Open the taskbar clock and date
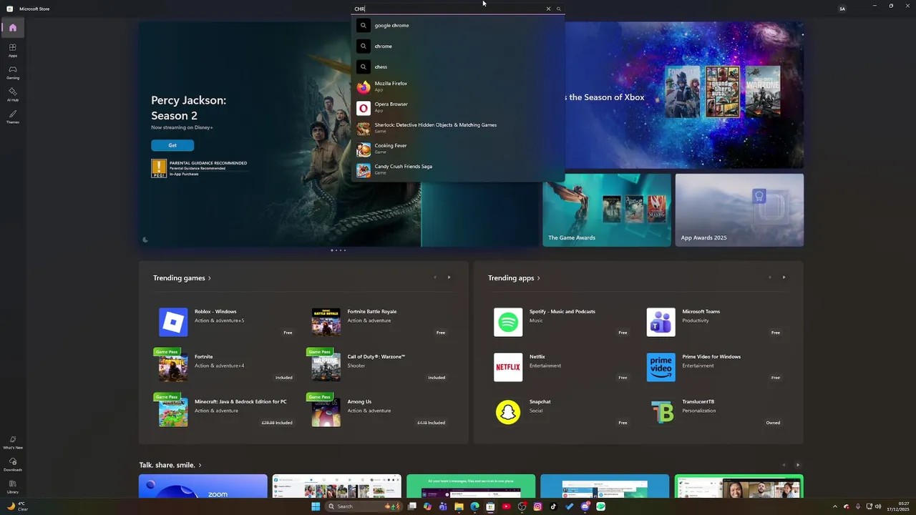Screen dimensions: 916x515 [x=897, y=506]
